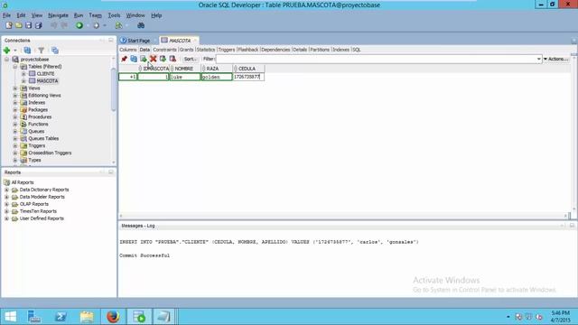Click the Rollback Changes icon

click(x=172, y=59)
